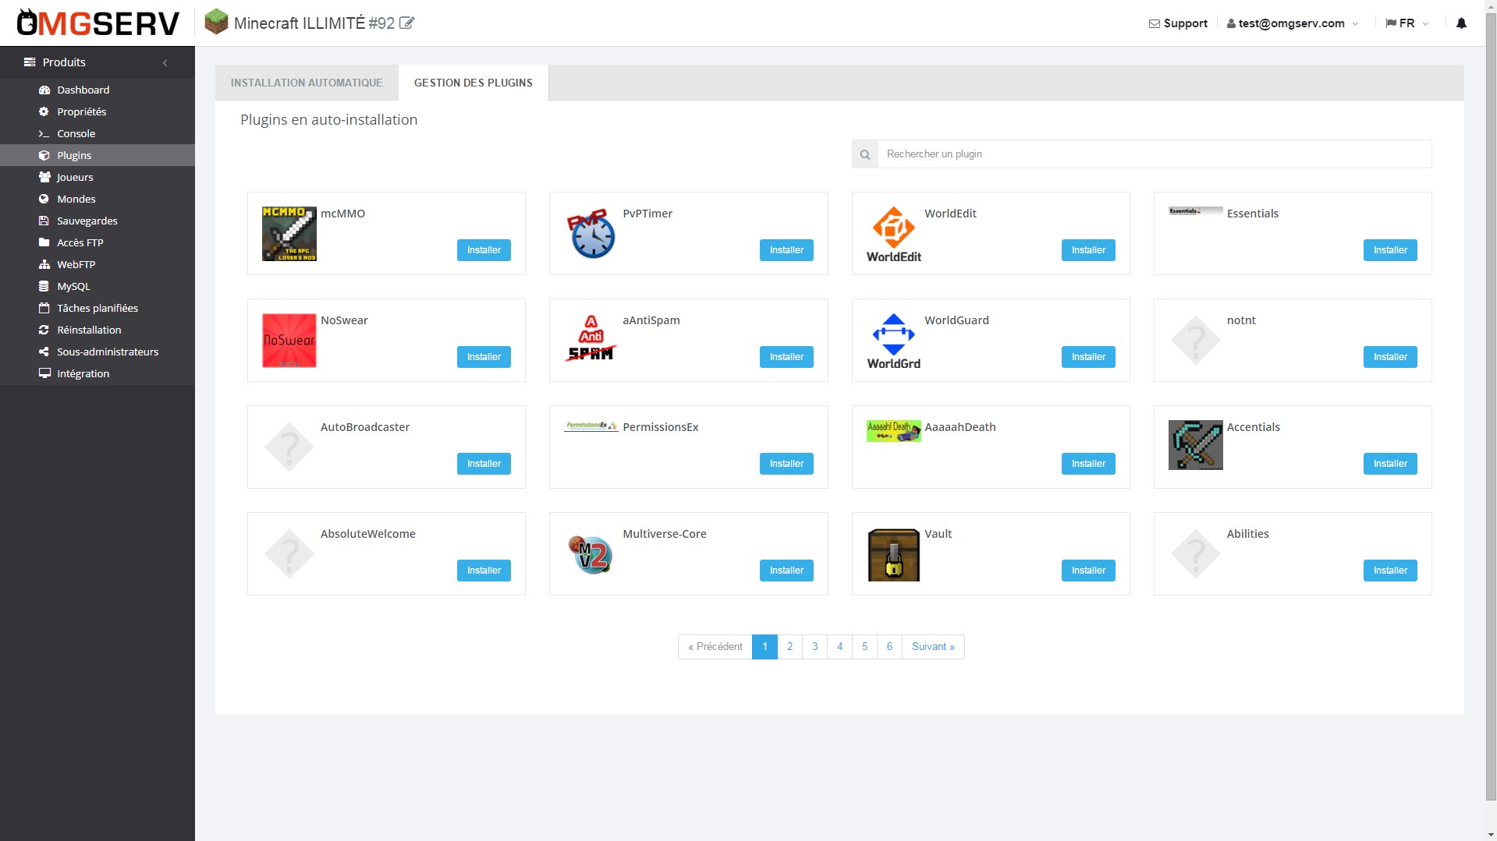Viewport: 1497px width, 841px height.
Task: Open Mondes in the sidebar
Action: (98, 199)
